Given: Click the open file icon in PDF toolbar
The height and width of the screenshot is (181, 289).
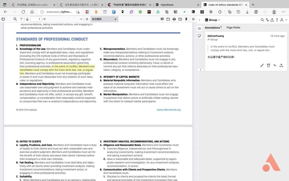Looking at the screenshot, I should (168, 19).
